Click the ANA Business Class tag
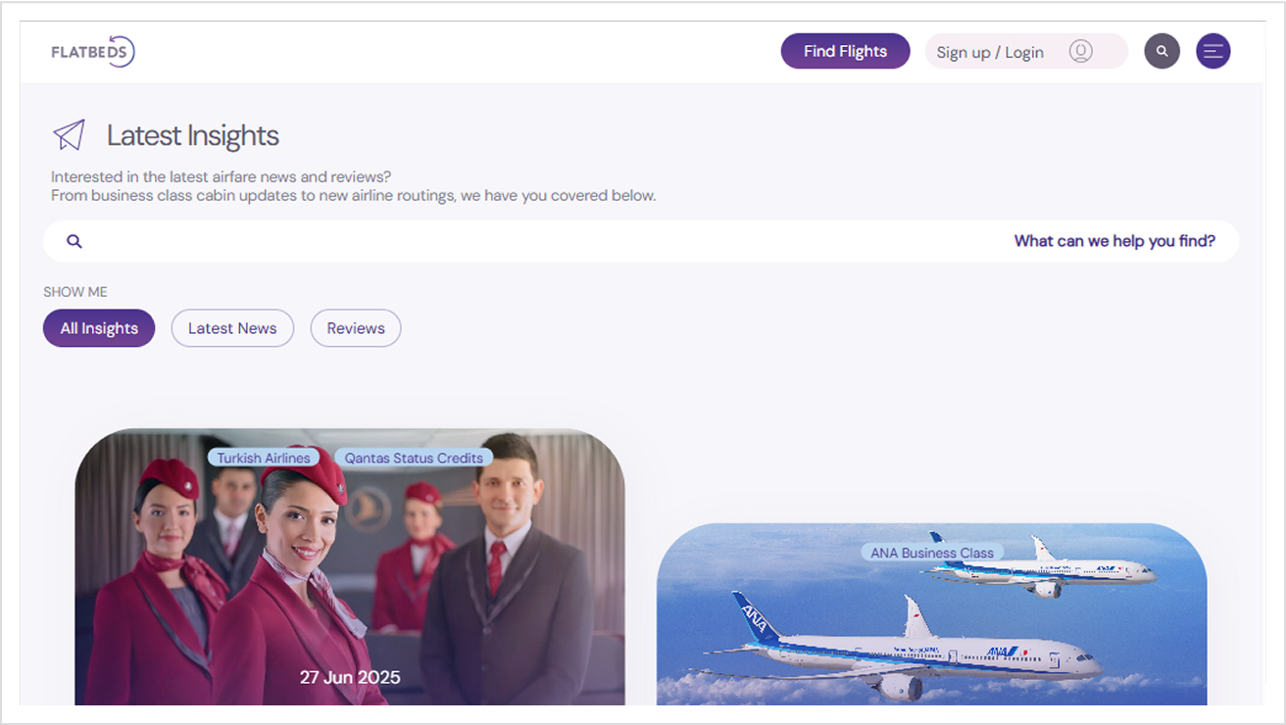 point(931,553)
